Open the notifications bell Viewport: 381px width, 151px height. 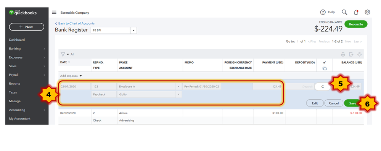pyautogui.click(x=356, y=12)
